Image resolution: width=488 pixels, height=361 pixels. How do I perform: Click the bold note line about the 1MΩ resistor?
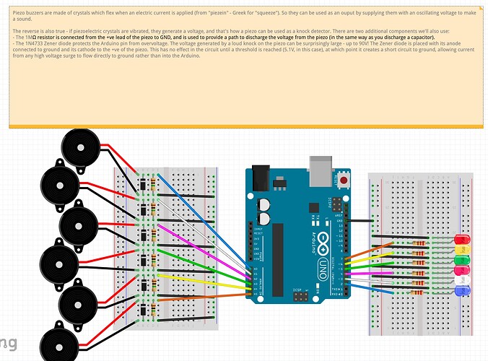click(224, 38)
